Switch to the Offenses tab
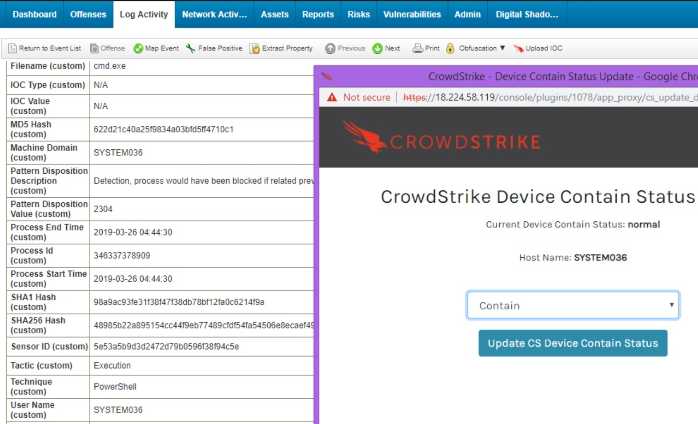The width and height of the screenshot is (698, 424). (x=88, y=14)
